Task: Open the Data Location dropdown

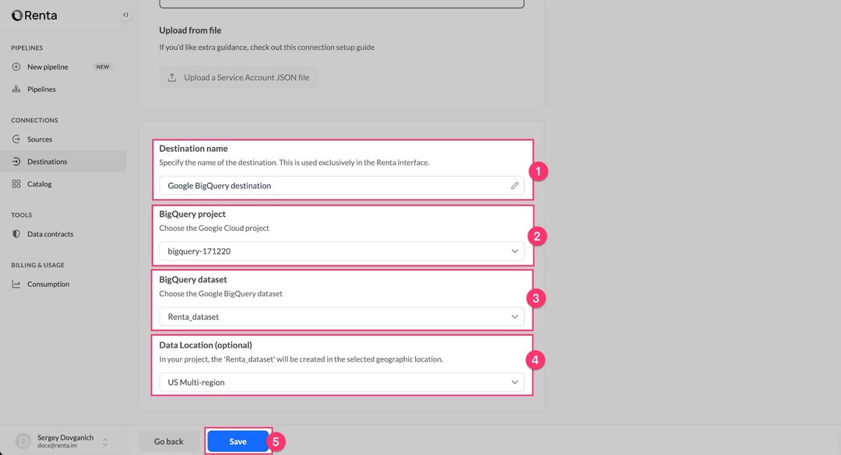Action: tap(514, 382)
